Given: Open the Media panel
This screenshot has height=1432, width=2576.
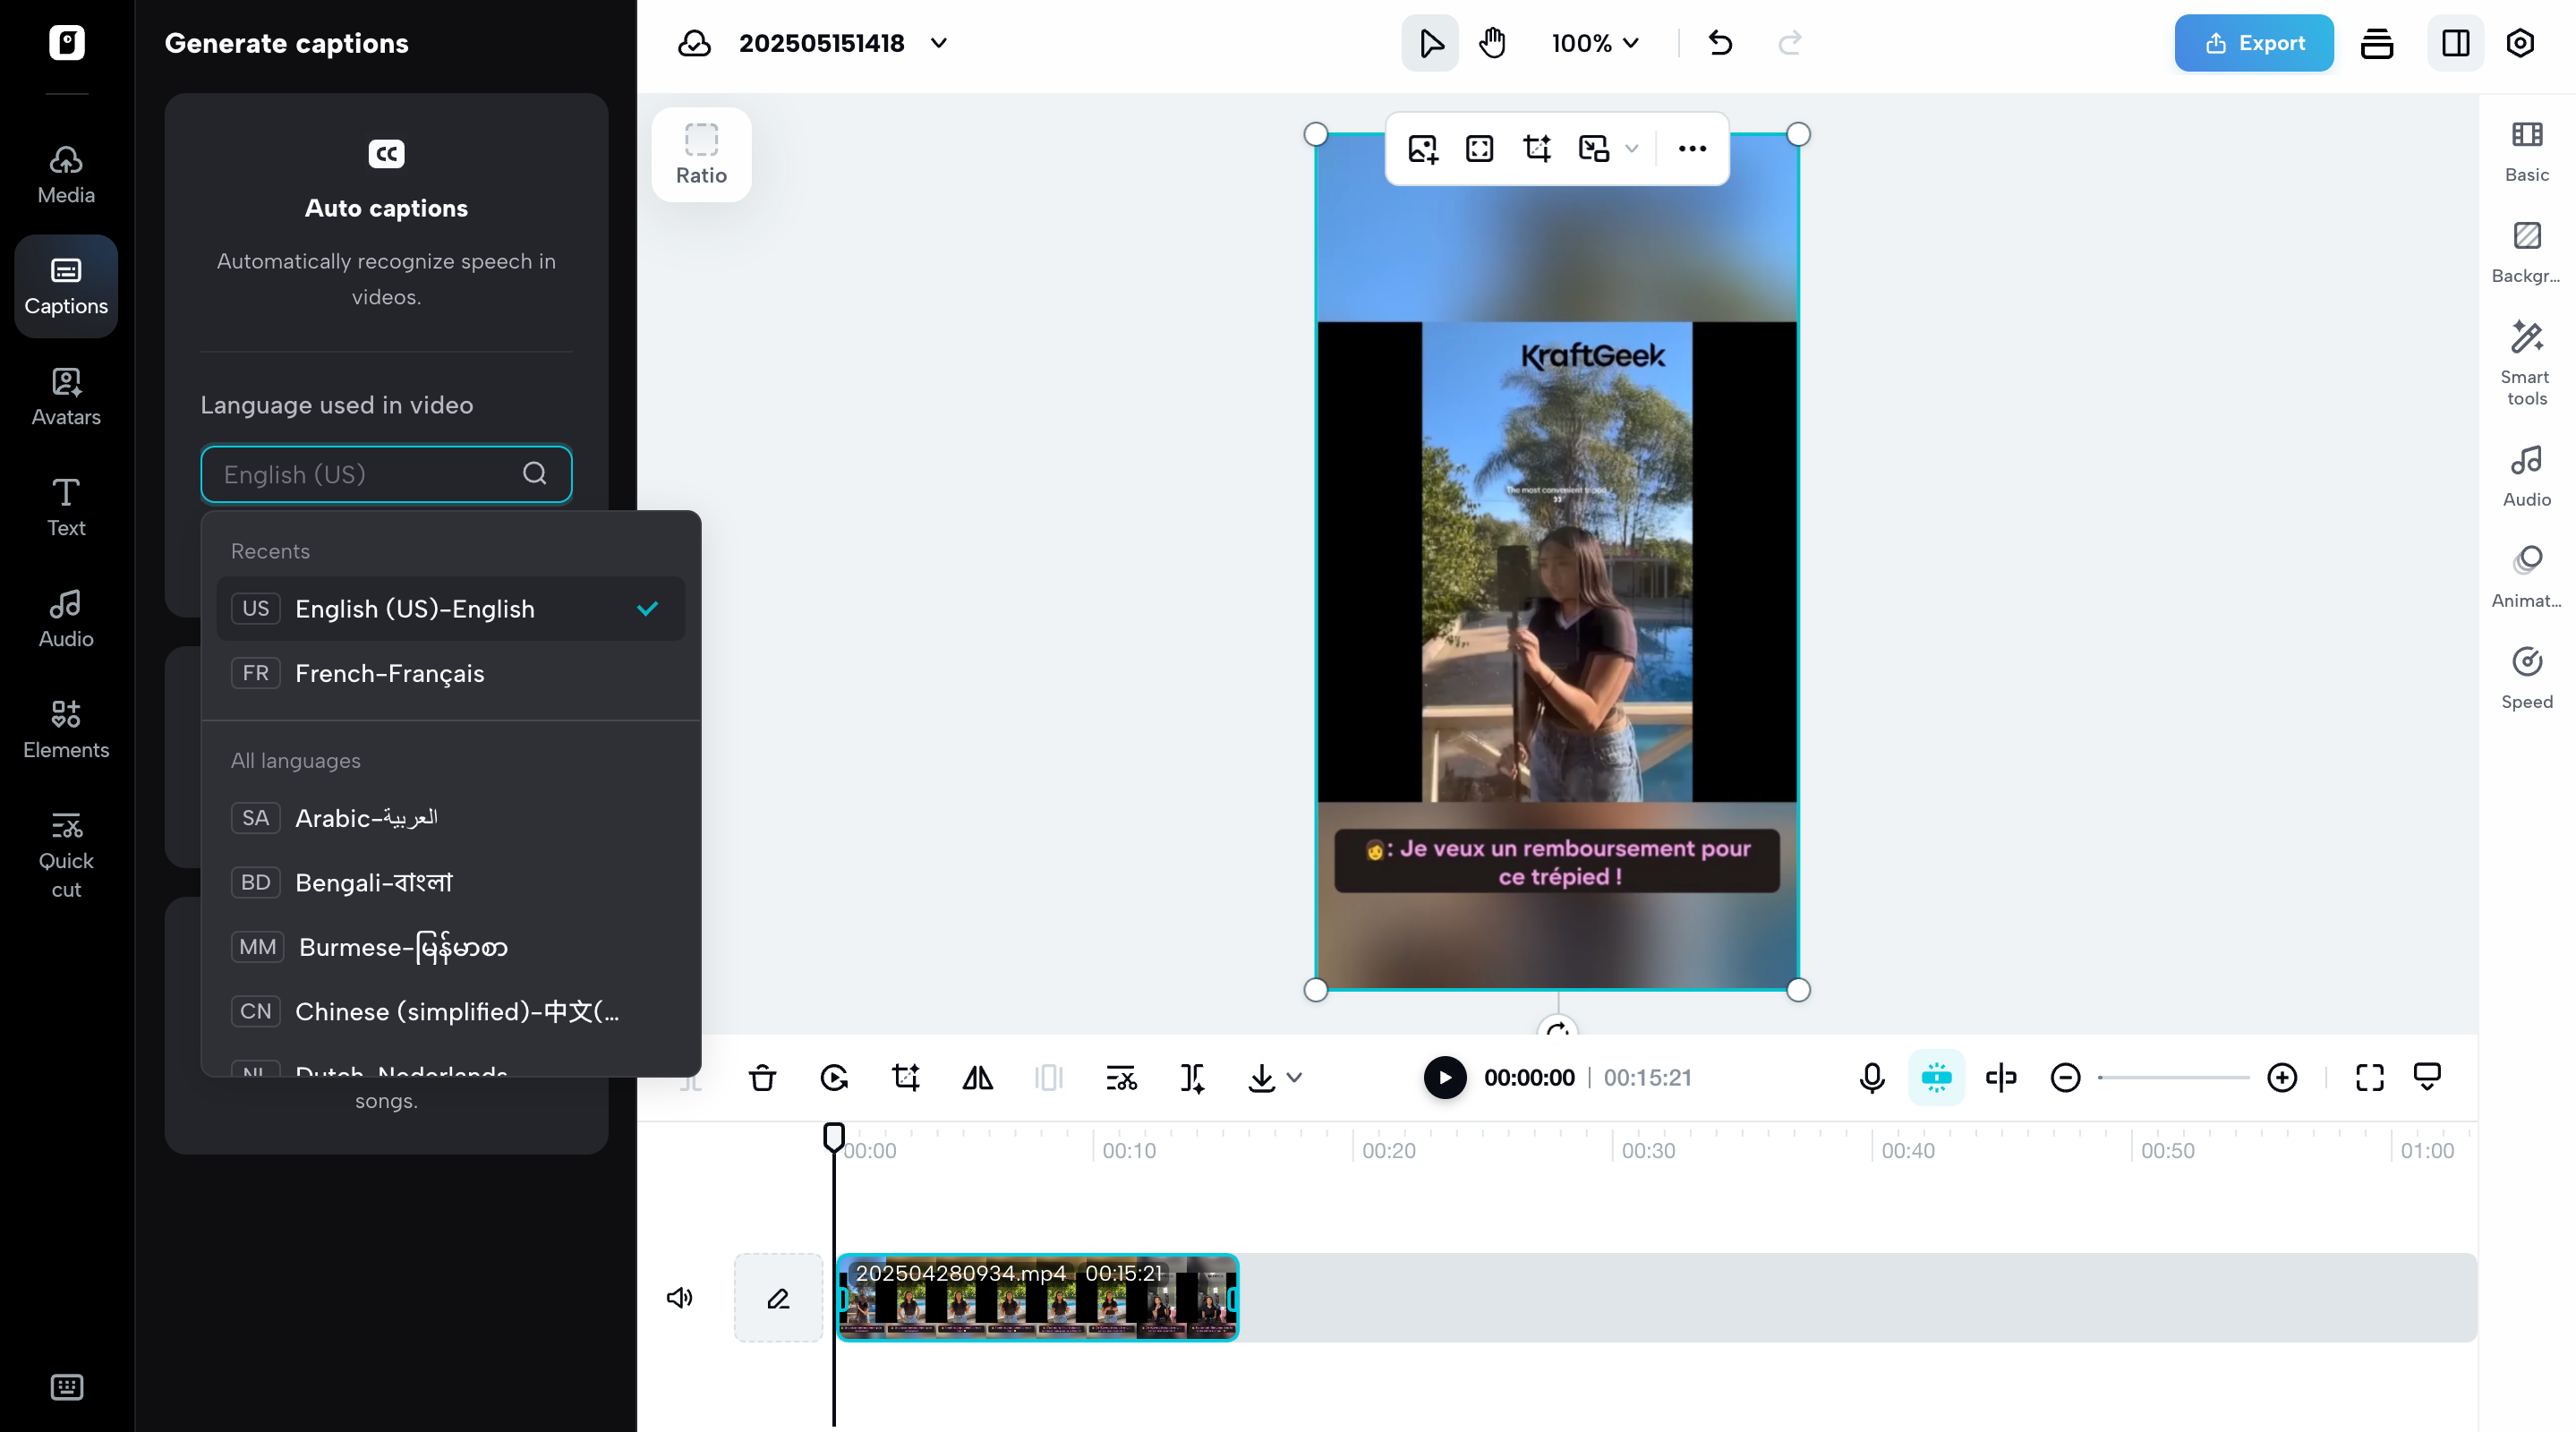Looking at the screenshot, I should point(64,173).
